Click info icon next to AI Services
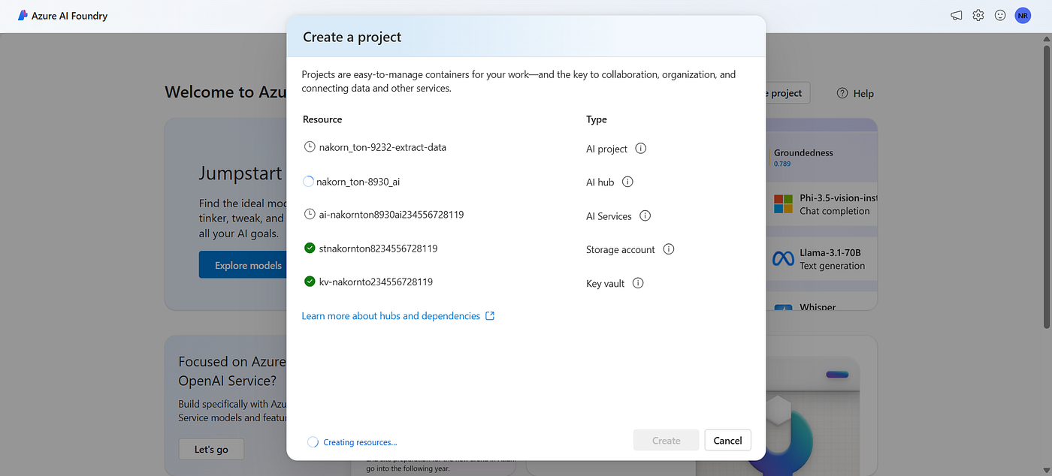Screen dimensions: 1052x476 (645, 215)
